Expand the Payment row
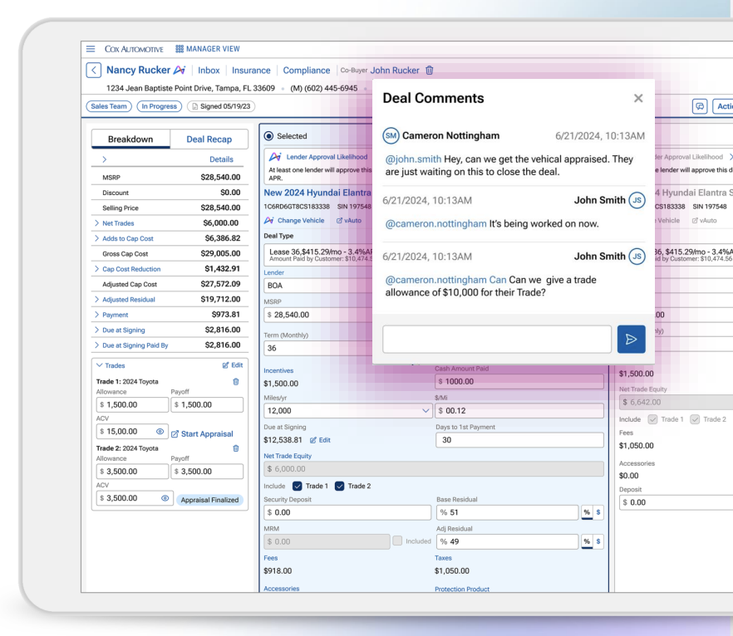 96,315
